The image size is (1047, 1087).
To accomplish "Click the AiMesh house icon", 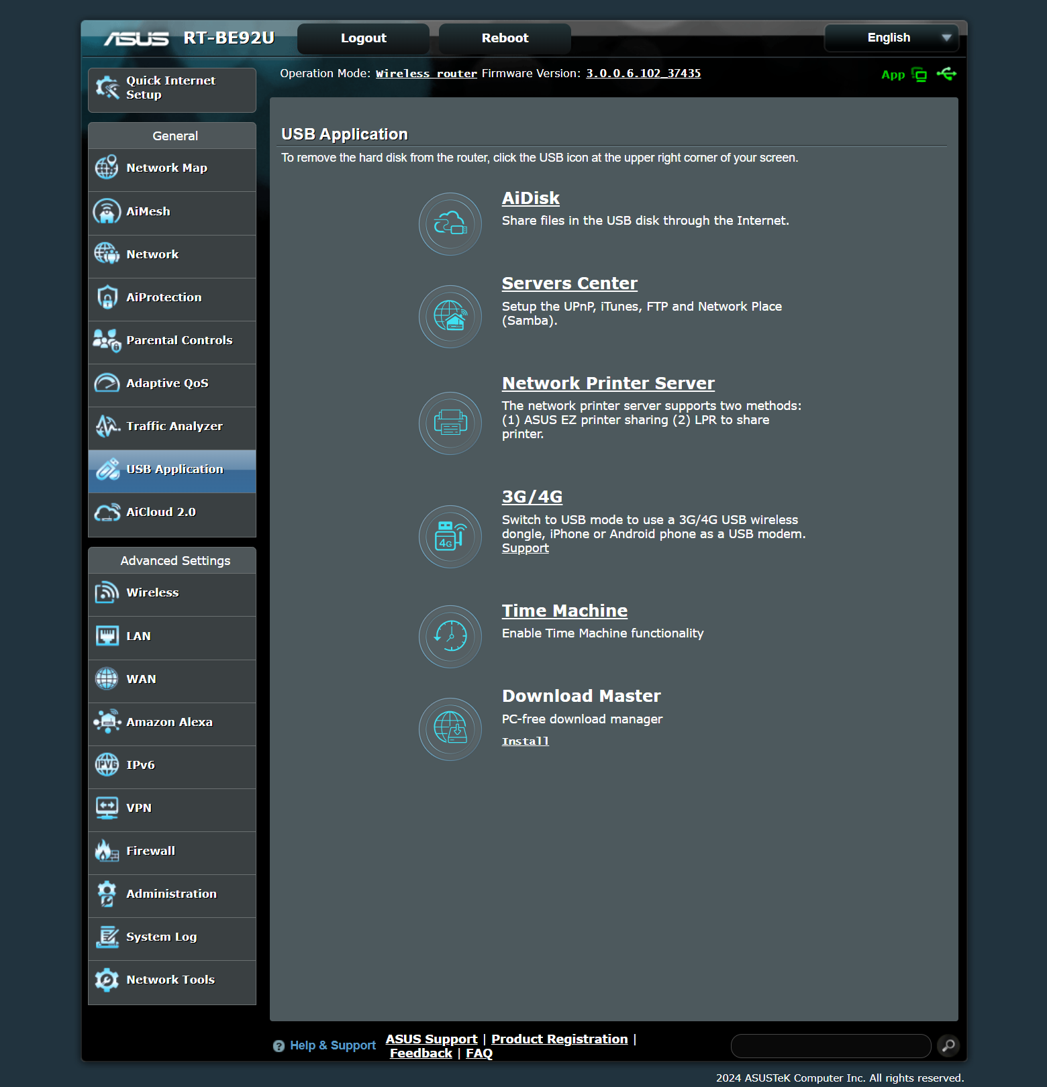I will tap(107, 211).
